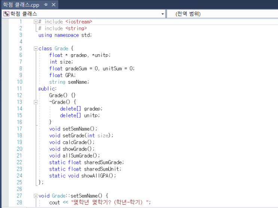Click the <iostream> include text
This screenshot has width=278, height=208.
(79, 22)
